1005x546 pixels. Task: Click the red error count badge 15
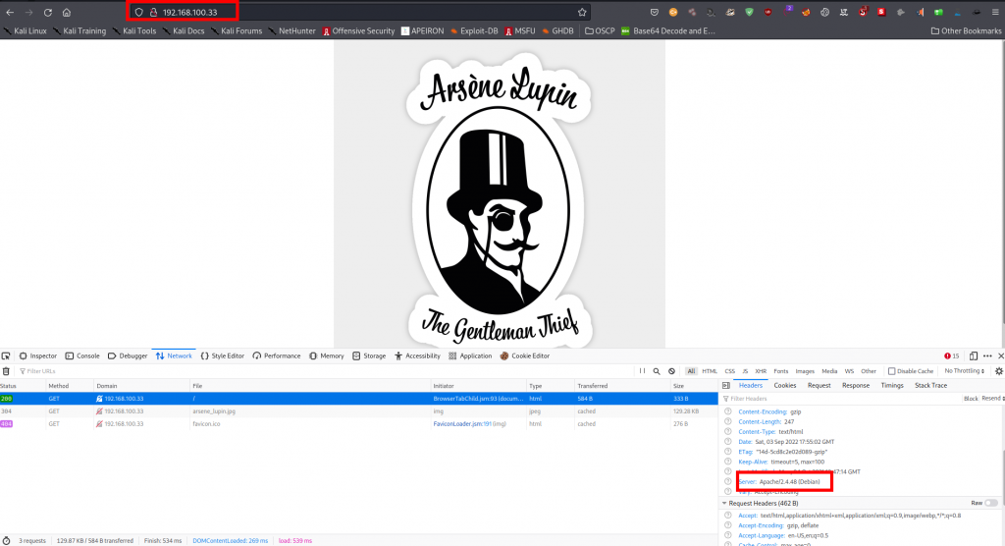click(x=952, y=355)
